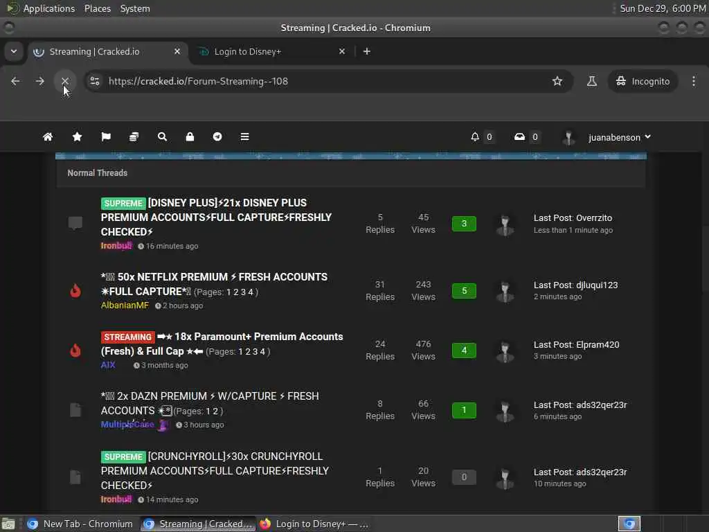Open the Chrome Labs flask icon
This screenshot has width=709, height=532.
[591, 81]
